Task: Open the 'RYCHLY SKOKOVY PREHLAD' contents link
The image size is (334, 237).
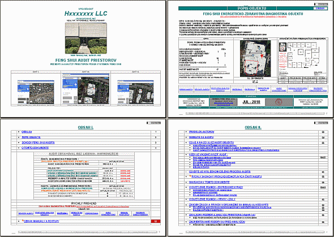Action: point(226,176)
